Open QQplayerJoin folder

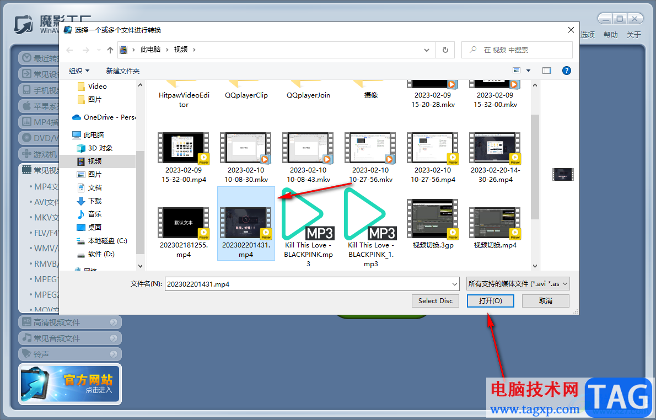click(x=308, y=91)
